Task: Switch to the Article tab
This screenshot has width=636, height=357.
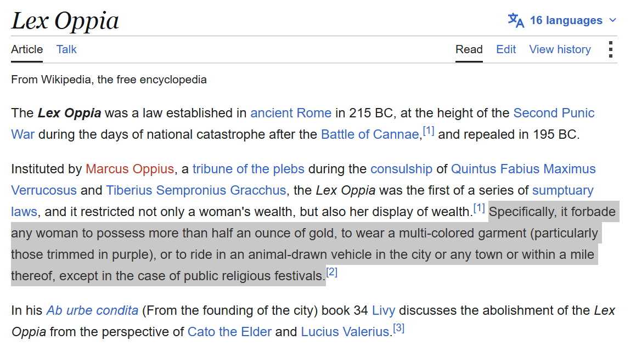Action: 27,49
